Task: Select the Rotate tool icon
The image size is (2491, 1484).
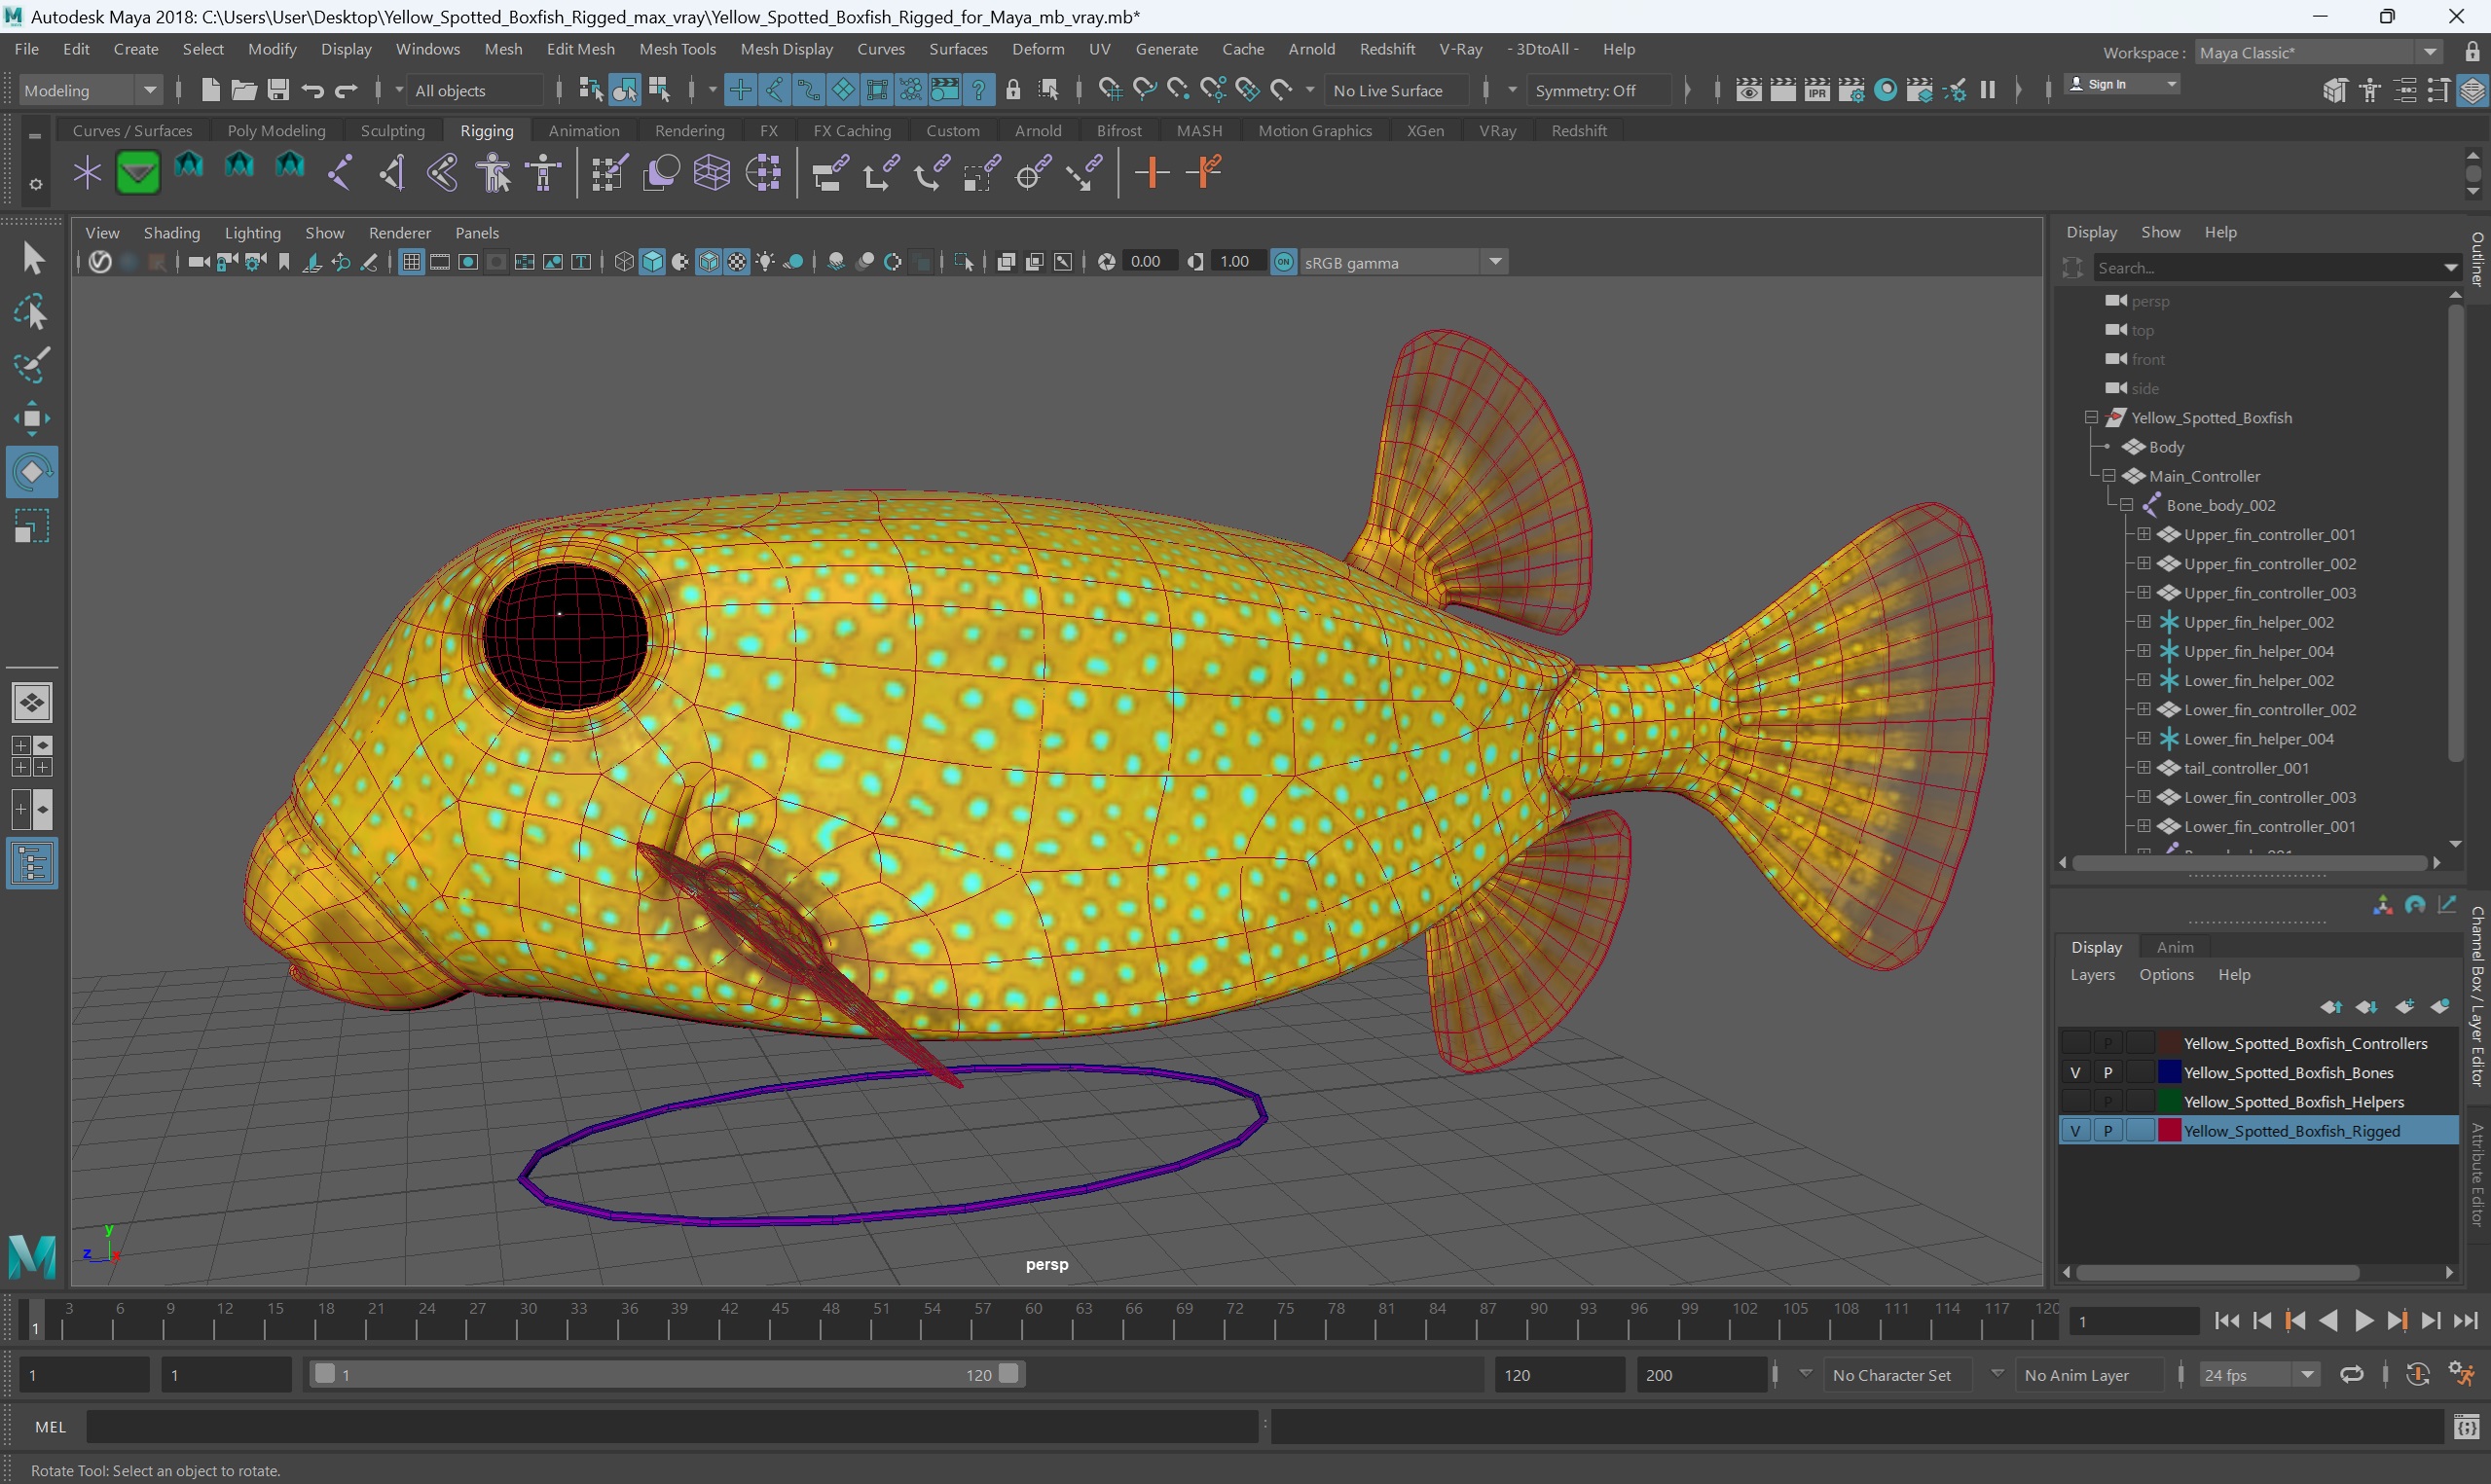Action: point(32,472)
